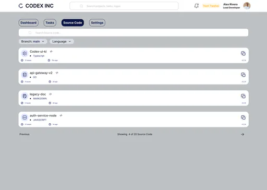Click 'Showing 4 of 20 Source Code' text
Image resolution: width=267 pixels, height=190 pixels.
[x=135, y=134]
